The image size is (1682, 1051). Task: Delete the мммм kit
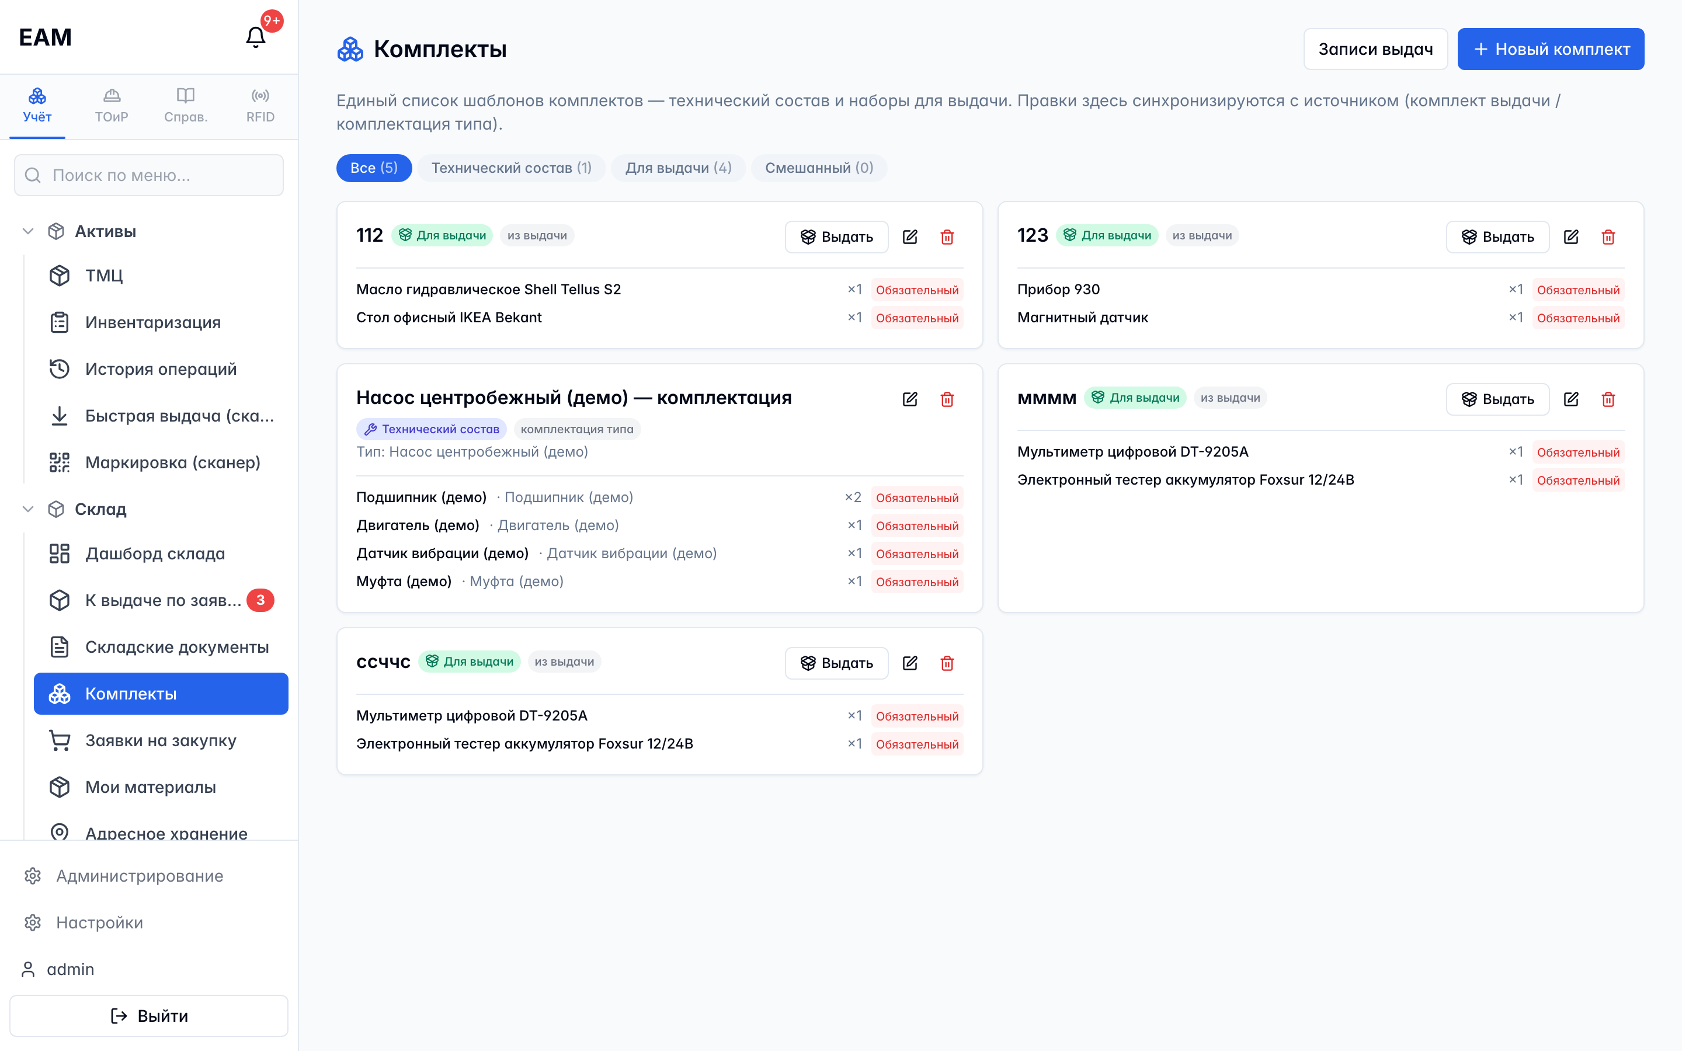point(1608,399)
